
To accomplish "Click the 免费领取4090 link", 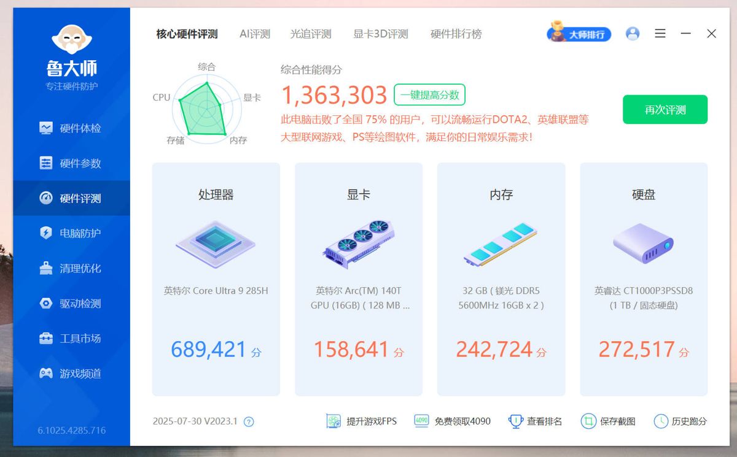I will (462, 421).
